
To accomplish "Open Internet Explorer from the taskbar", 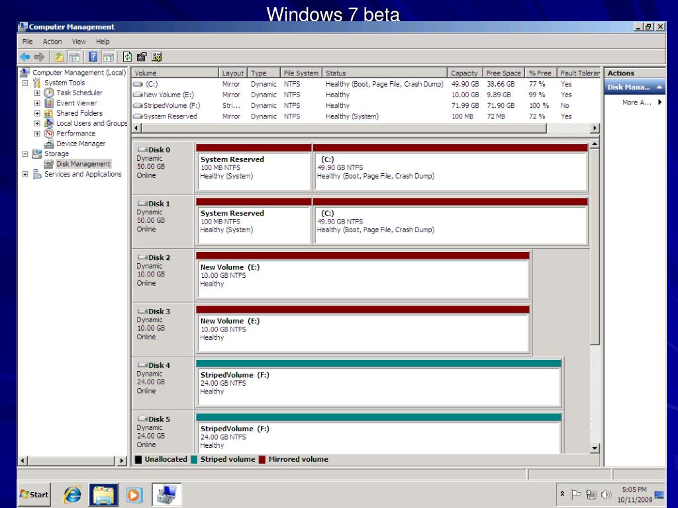I will [72, 495].
